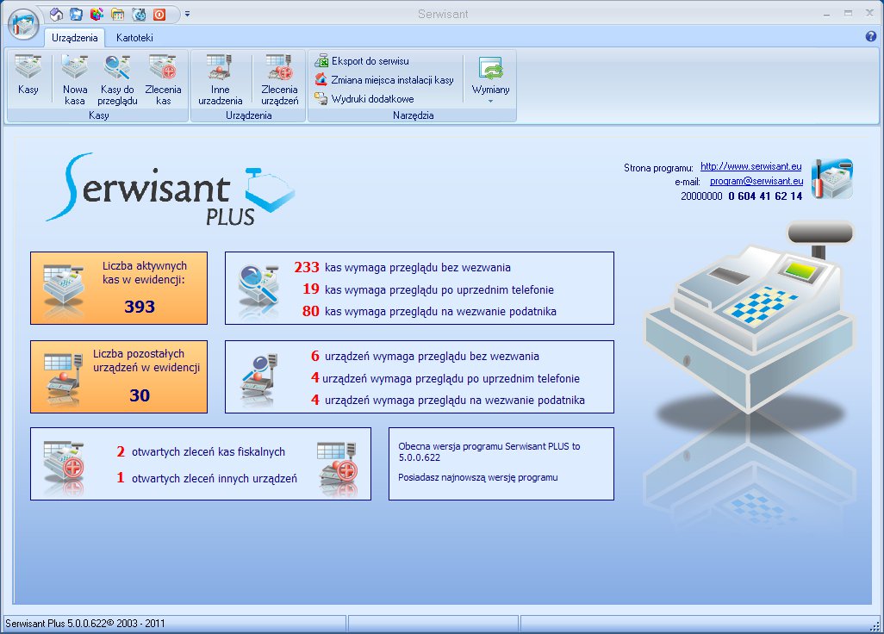Open Kasy do przeglądu list
The image size is (884, 634).
[117, 80]
